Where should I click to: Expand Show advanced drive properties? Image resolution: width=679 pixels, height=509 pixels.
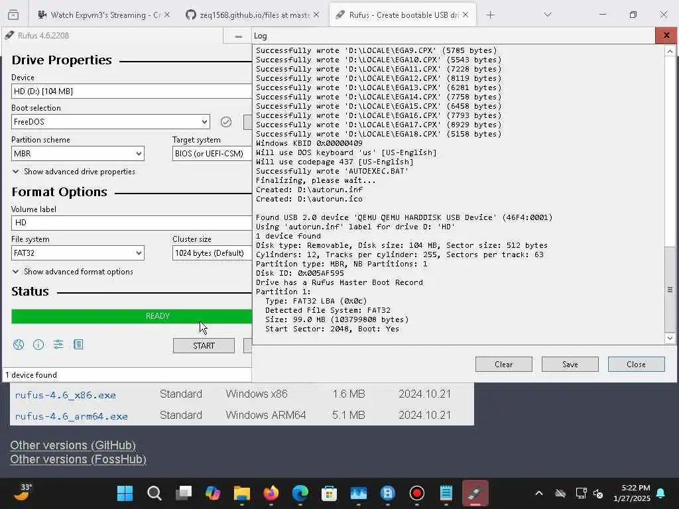74,172
